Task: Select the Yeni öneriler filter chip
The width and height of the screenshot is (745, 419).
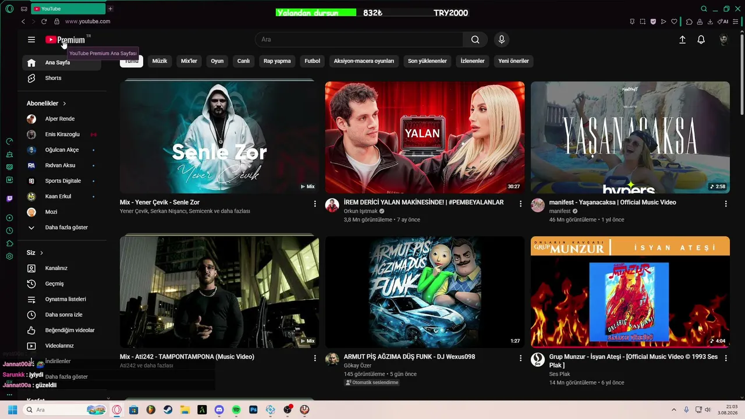Action: pyautogui.click(x=513, y=61)
